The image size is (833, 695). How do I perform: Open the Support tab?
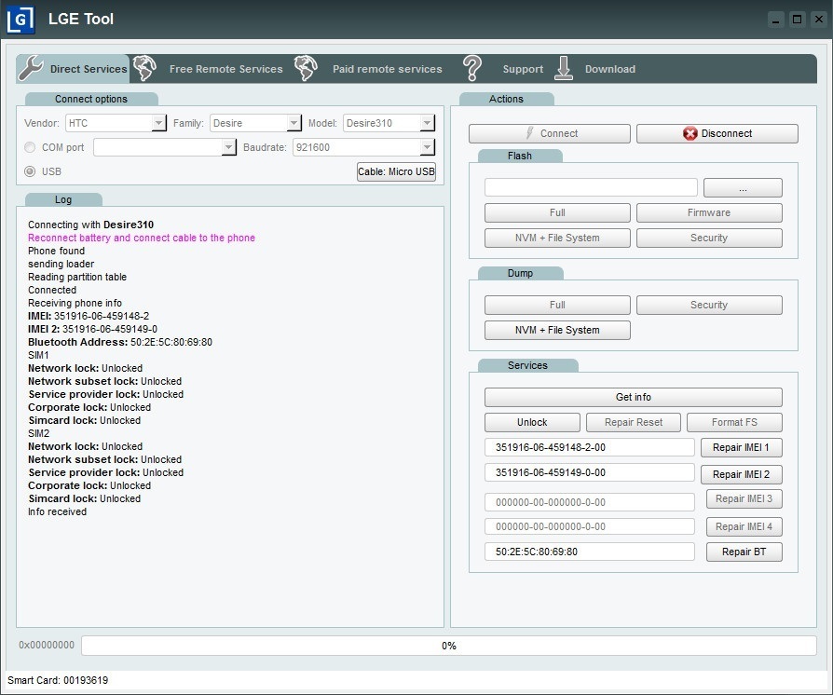523,68
